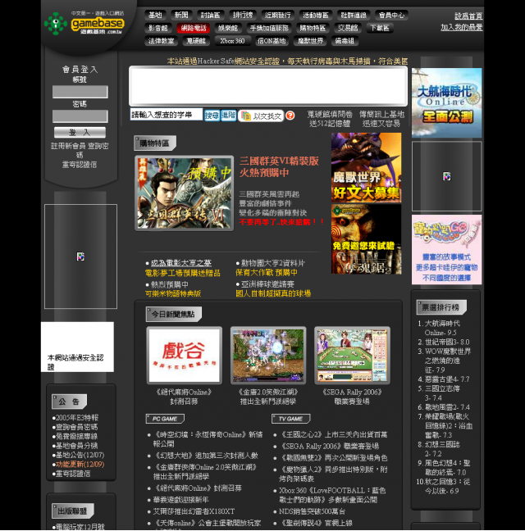Open the 信ON基地 nav item

coord(272,41)
